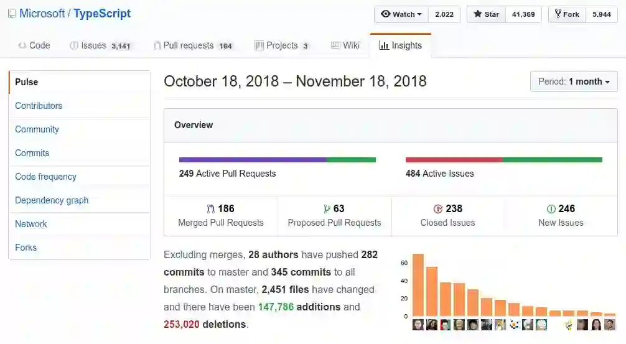Select Pulse in the sidebar
This screenshot has height=344, width=626.
point(80,82)
